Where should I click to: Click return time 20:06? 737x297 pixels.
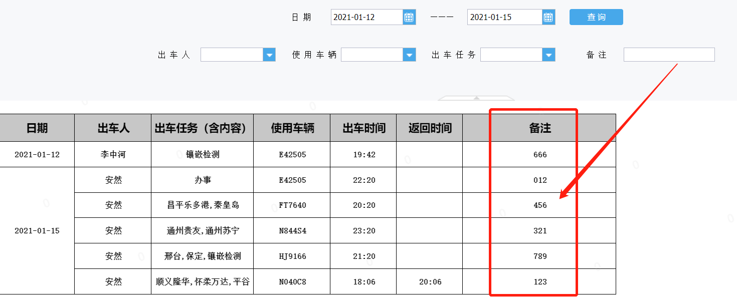[x=430, y=282]
